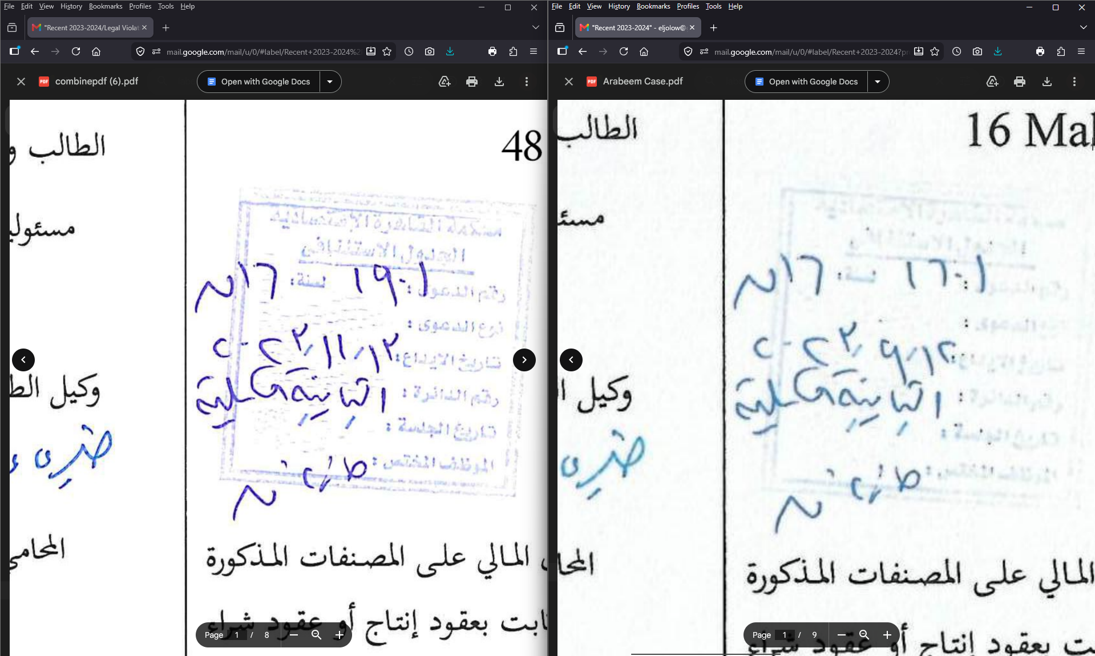1095x656 pixels.
Task: Open Bookmarks menu in left browser window
Action: (106, 6)
